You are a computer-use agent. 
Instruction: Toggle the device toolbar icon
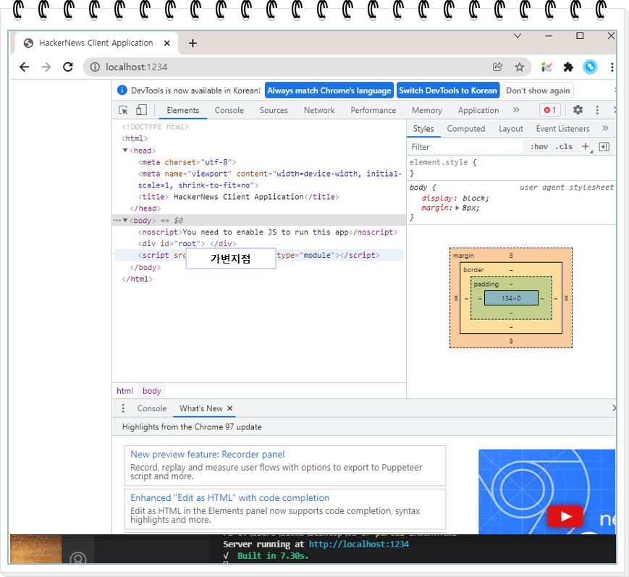pyautogui.click(x=141, y=110)
